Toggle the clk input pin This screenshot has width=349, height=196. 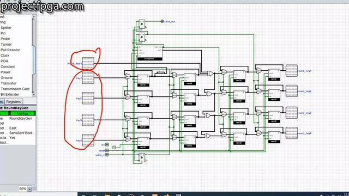pyautogui.click(x=107, y=144)
